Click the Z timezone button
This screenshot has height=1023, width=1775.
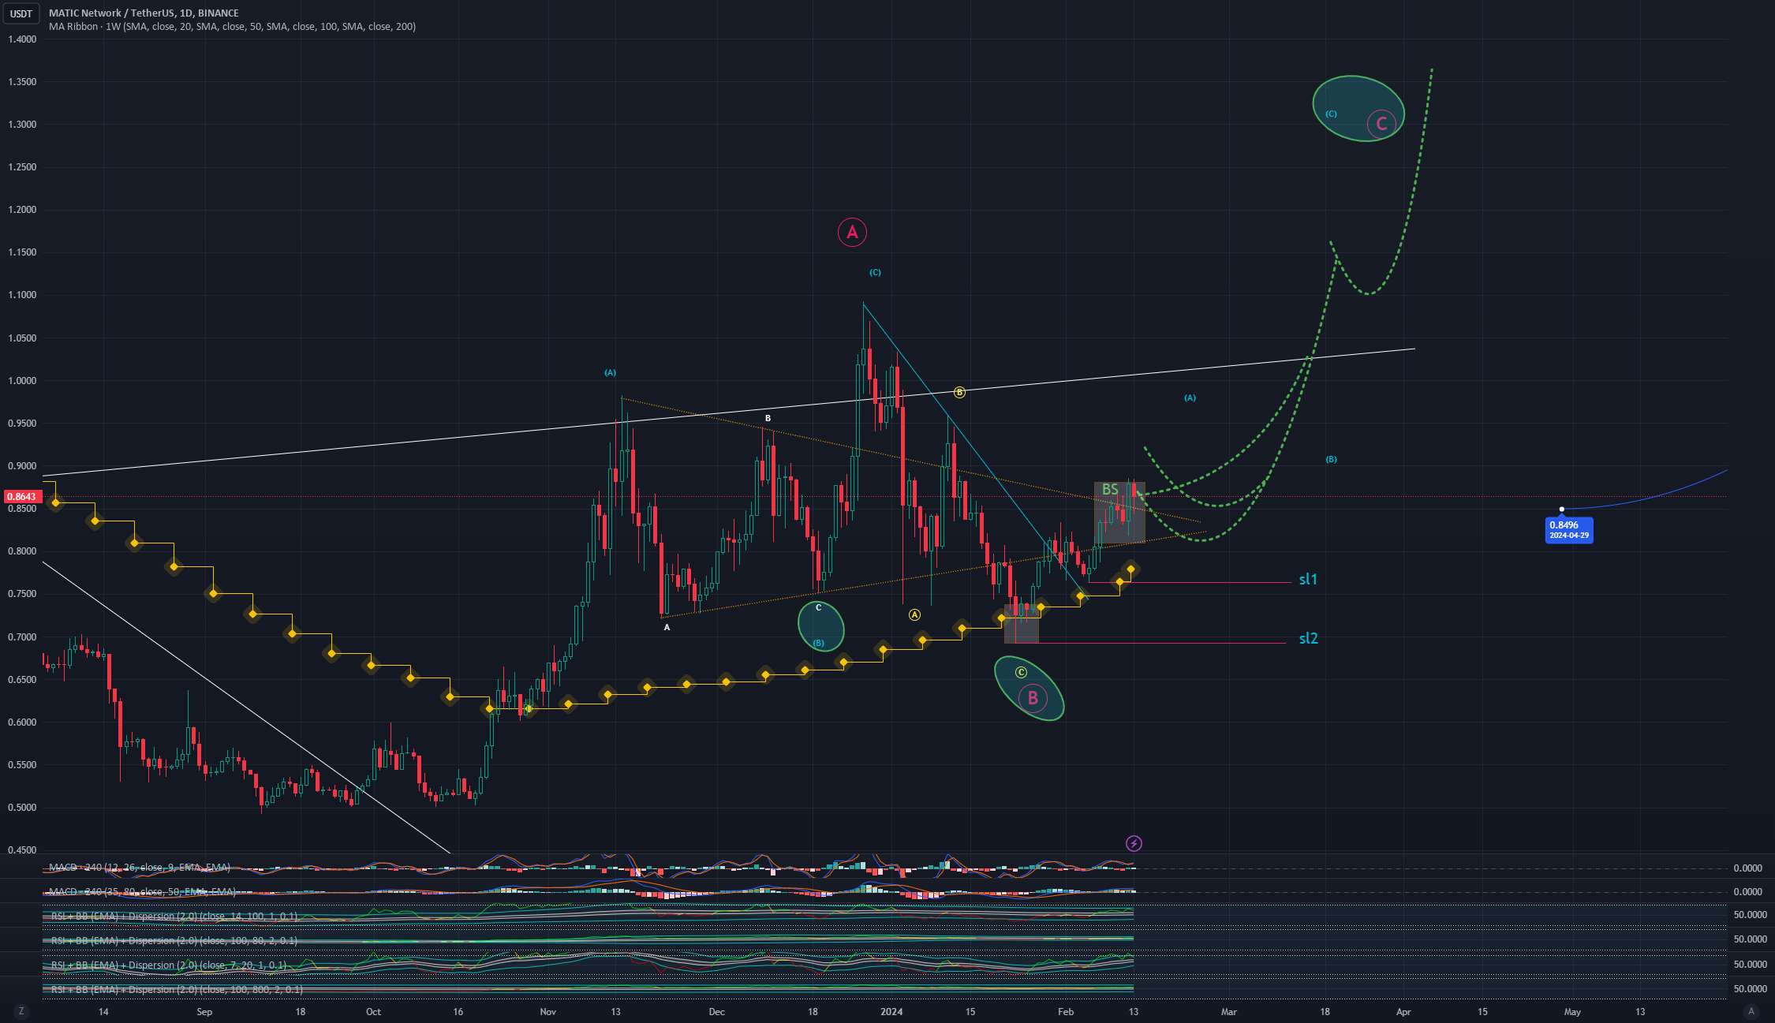pyautogui.click(x=21, y=1011)
